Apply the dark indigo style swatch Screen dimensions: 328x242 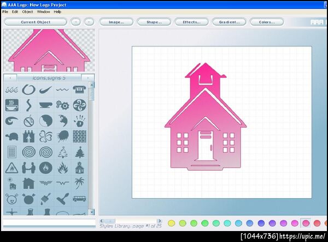(x=261, y=223)
